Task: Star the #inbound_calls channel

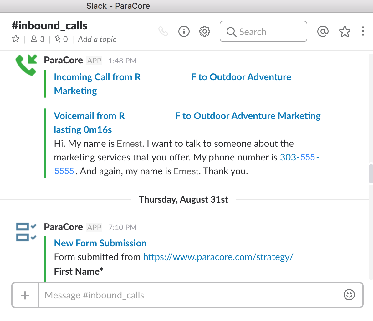Action: [16, 39]
